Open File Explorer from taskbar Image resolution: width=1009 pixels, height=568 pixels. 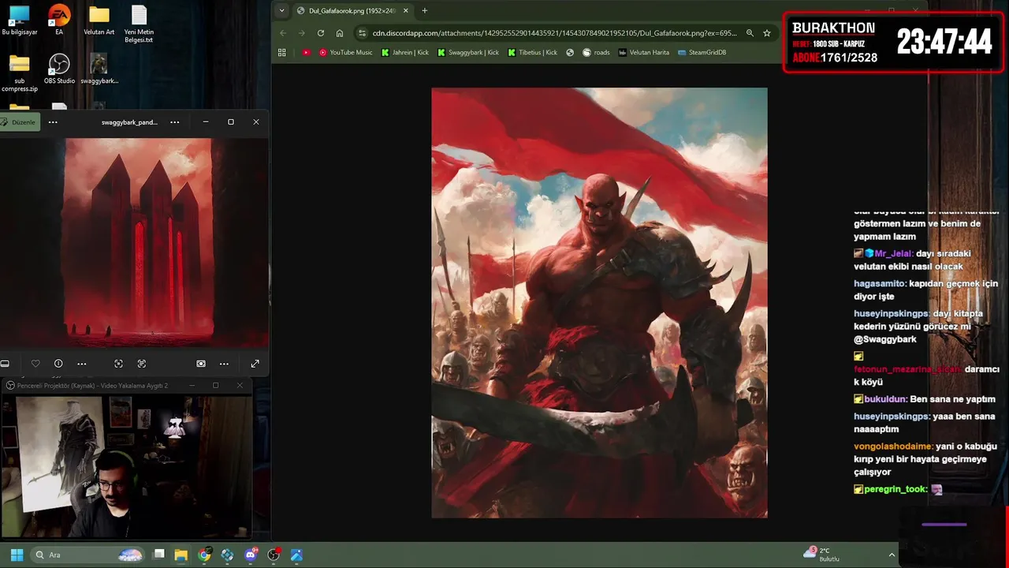pos(181,555)
